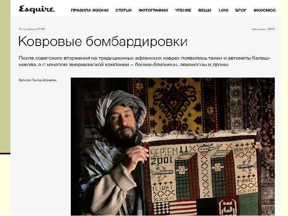
Task: Open the 1.618 section
Action: point(223,10)
